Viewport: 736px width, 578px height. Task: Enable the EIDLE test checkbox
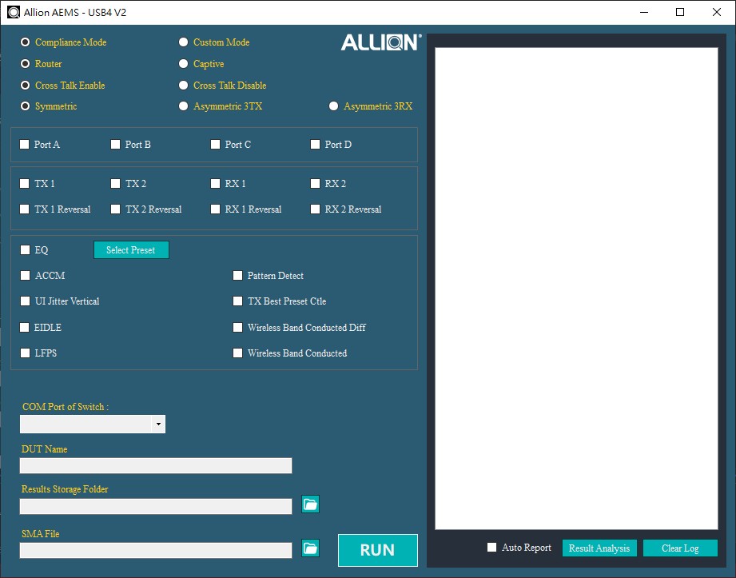tap(25, 327)
